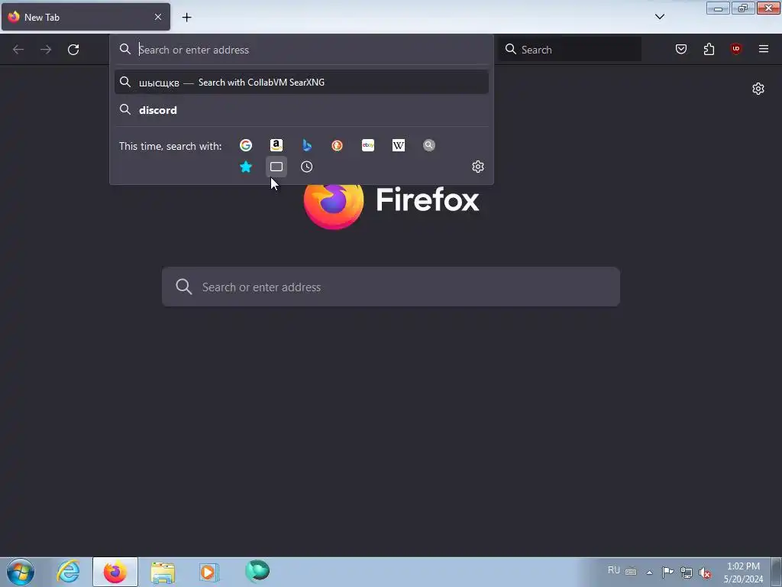Click the on-screen keyboard tray icon
The width and height of the screenshot is (782, 587).
click(631, 572)
